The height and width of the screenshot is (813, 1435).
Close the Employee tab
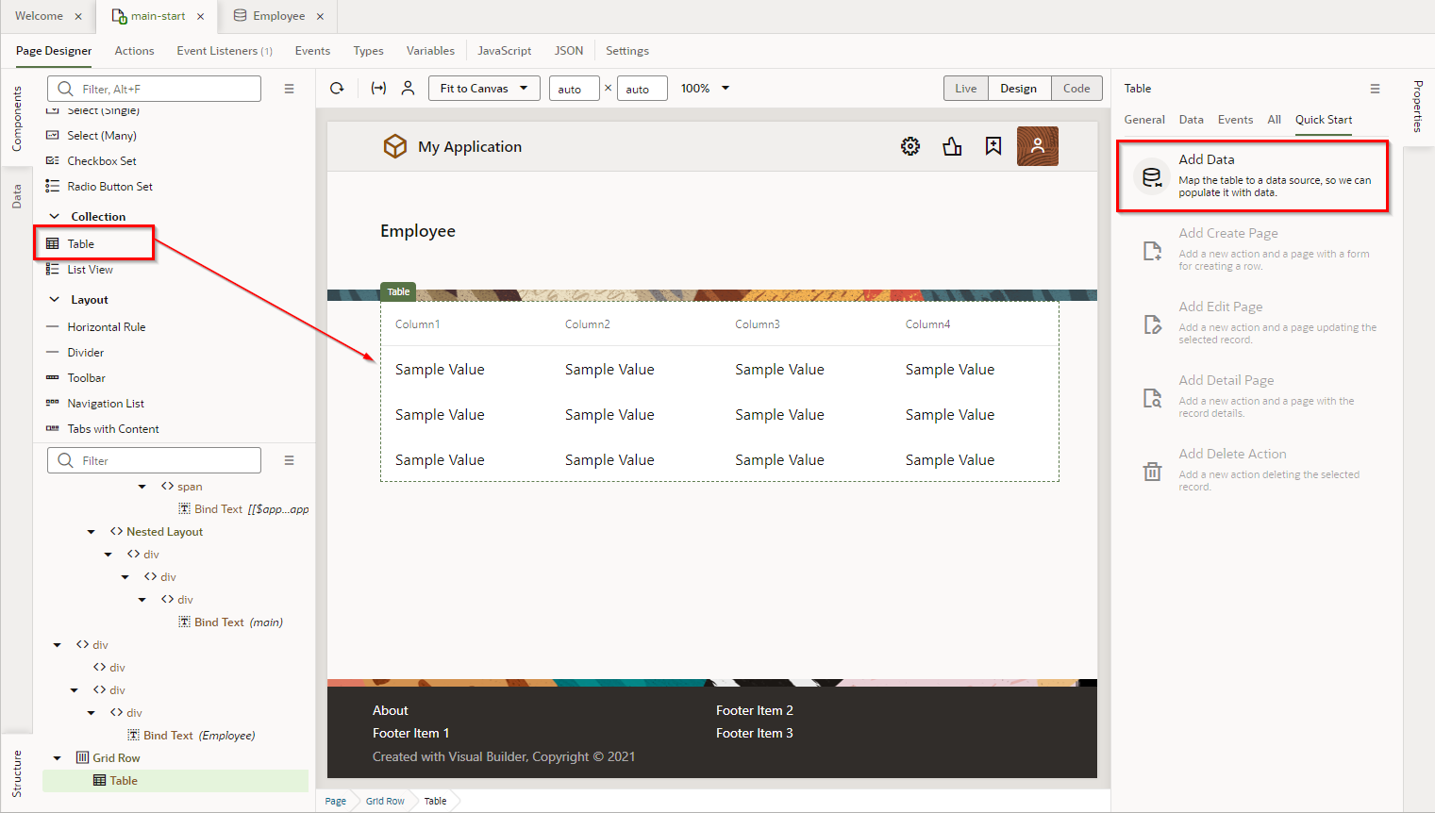coord(321,16)
